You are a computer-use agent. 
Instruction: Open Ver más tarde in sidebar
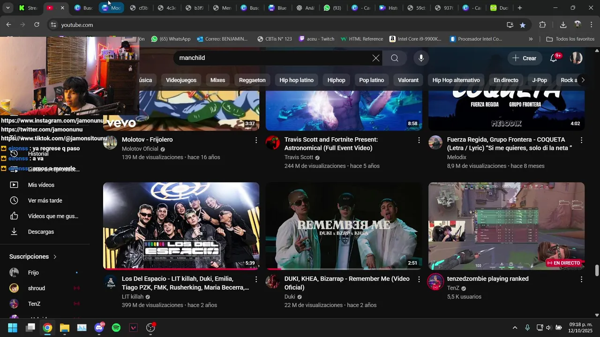pos(45,200)
